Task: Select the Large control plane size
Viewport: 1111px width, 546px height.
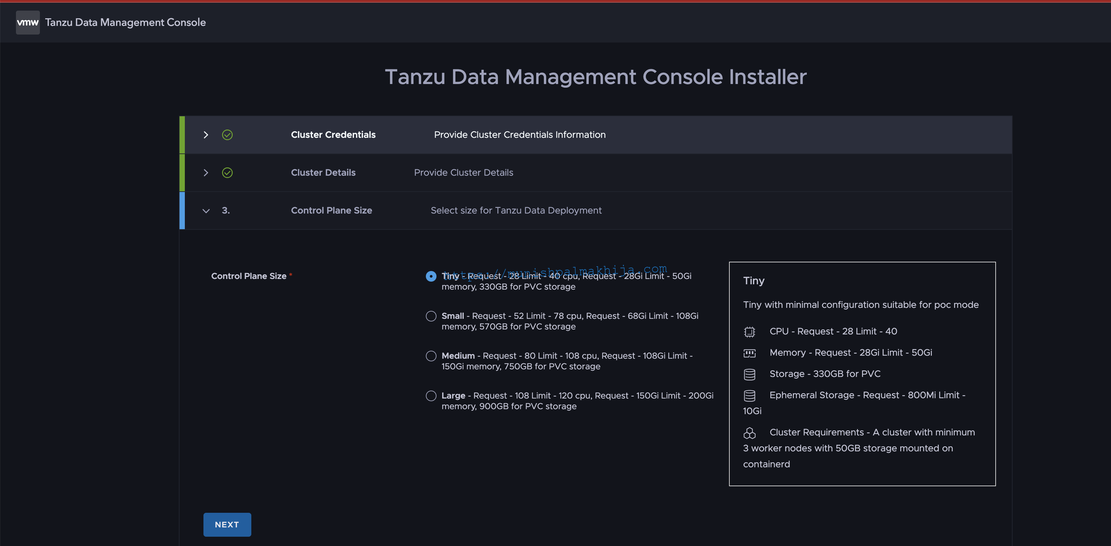Action: click(431, 396)
